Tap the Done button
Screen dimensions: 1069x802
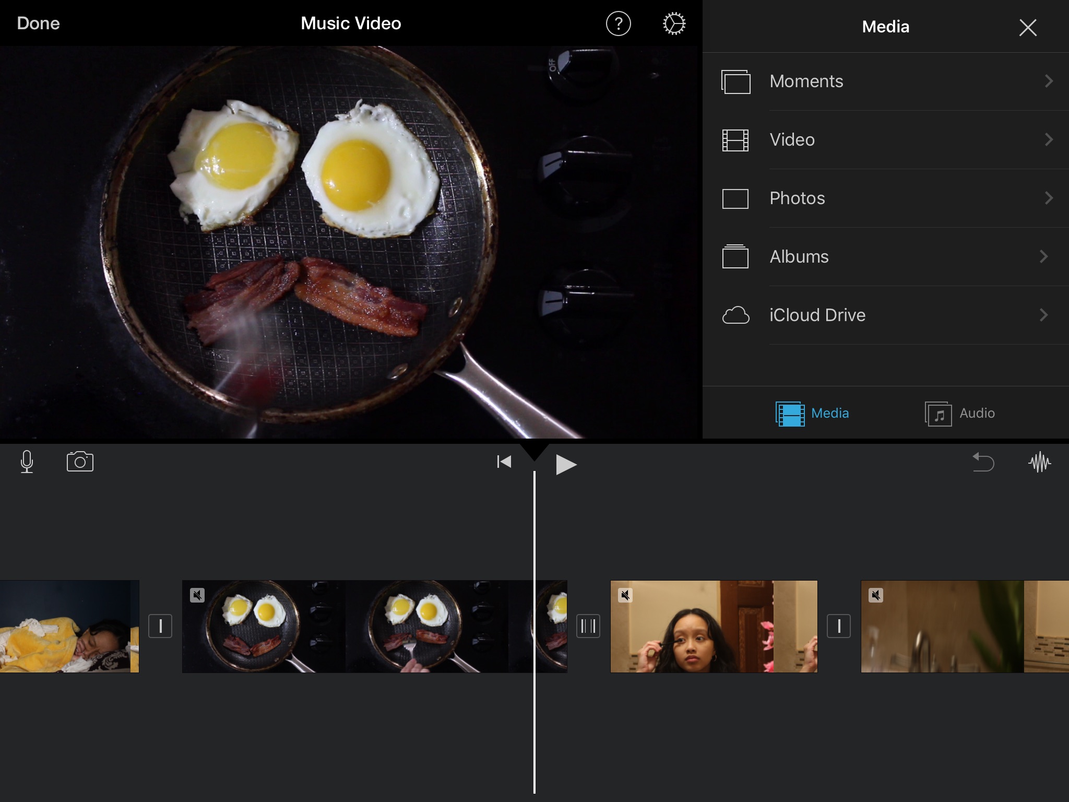click(38, 23)
